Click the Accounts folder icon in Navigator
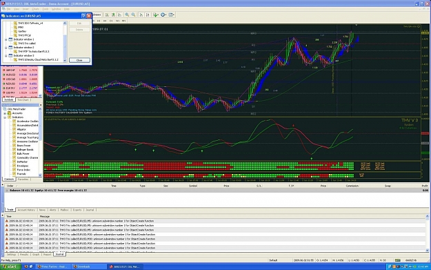The width and height of the screenshot is (431, 270). (10, 113)
